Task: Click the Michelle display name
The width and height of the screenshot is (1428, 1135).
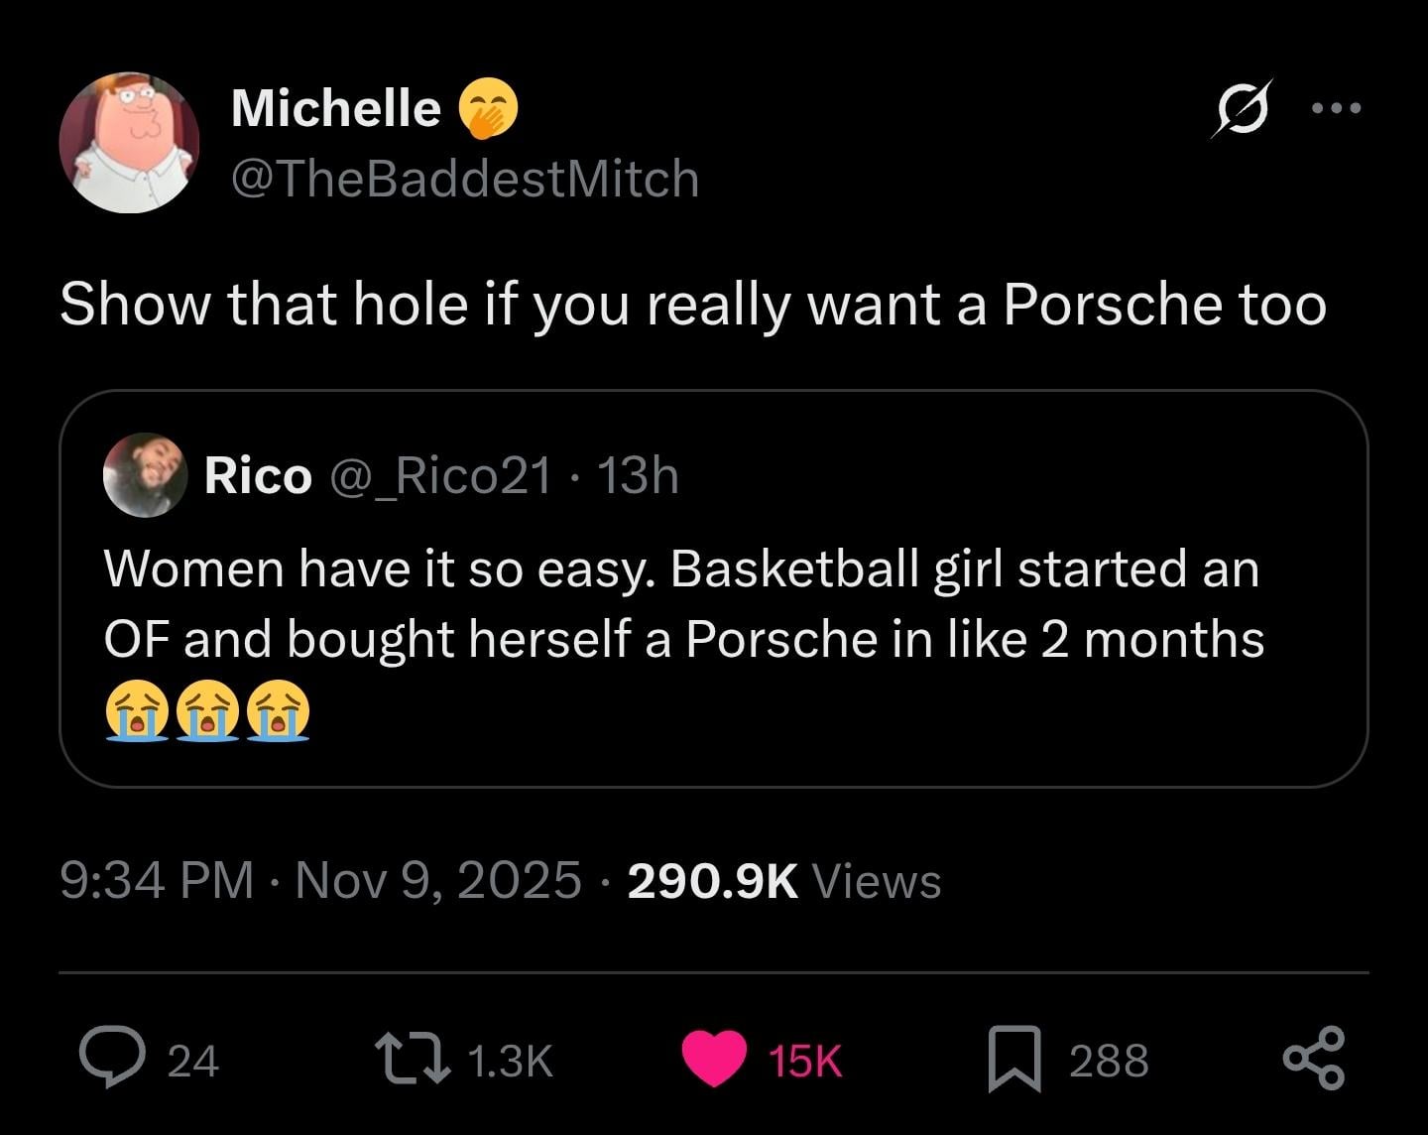Action: [x=335, y=106]
